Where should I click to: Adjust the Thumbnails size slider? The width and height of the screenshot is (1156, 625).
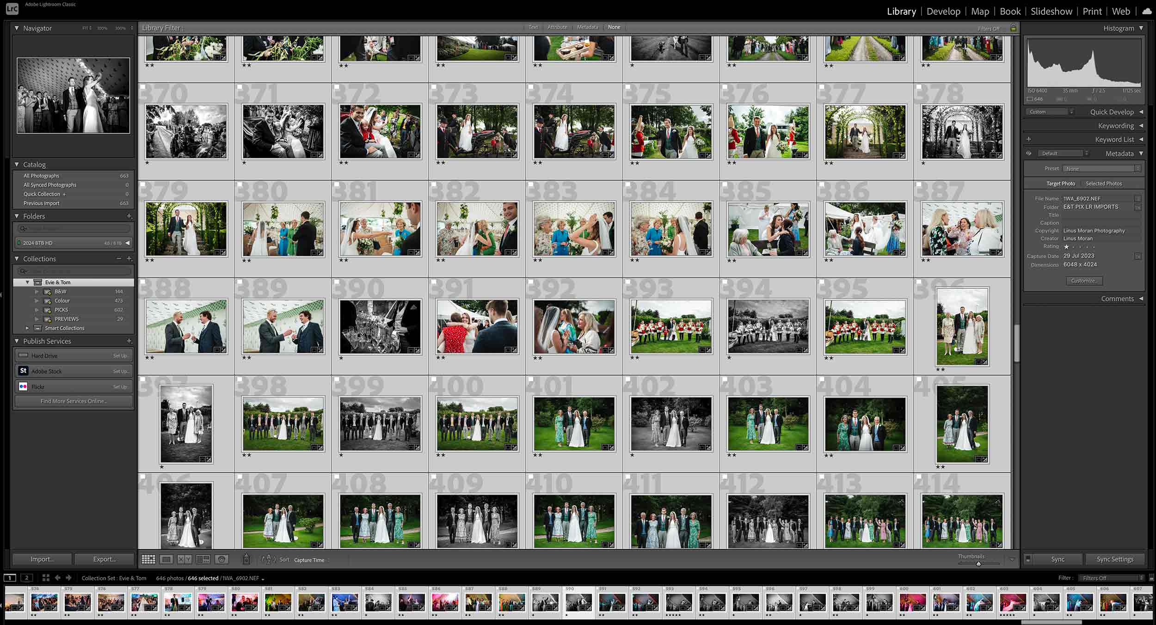tap(978, 564)
